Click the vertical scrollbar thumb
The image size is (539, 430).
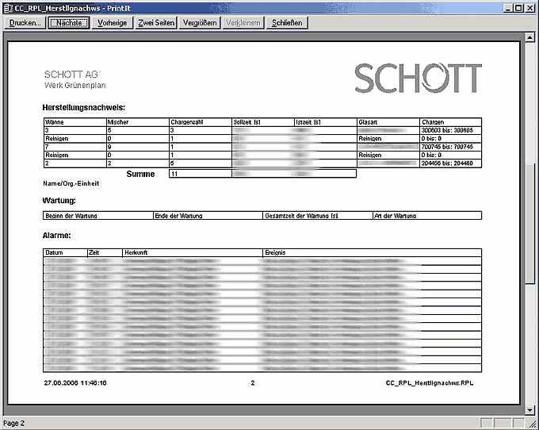click(x=529, y=224)
